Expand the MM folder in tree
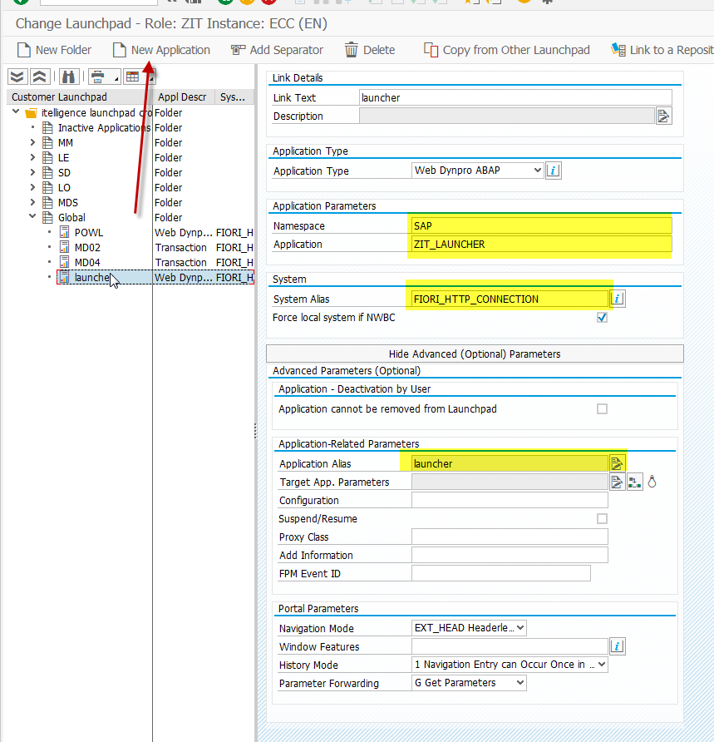Image resolution: width=714 pixels, height=742 pixels. 33,143
